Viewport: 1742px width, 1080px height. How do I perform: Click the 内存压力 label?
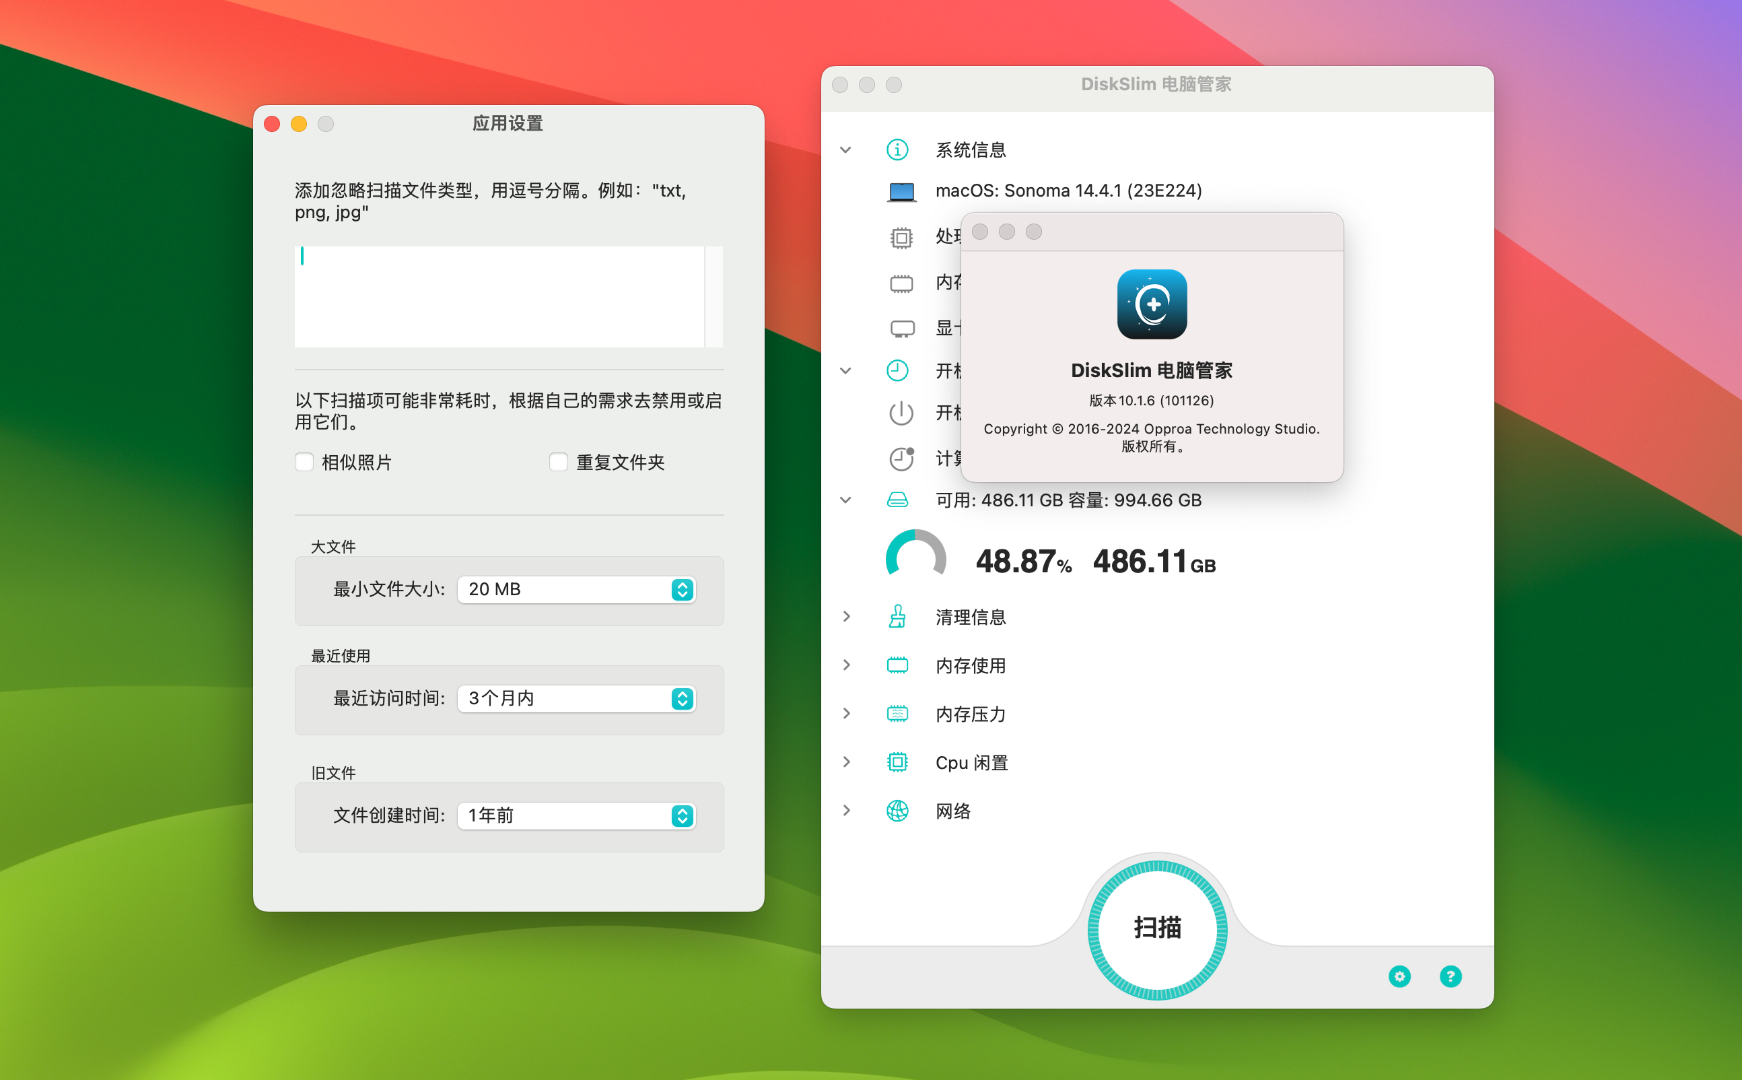[971, 714]
